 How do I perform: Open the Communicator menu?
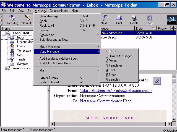pyautogui.click(x=59, y=11)
